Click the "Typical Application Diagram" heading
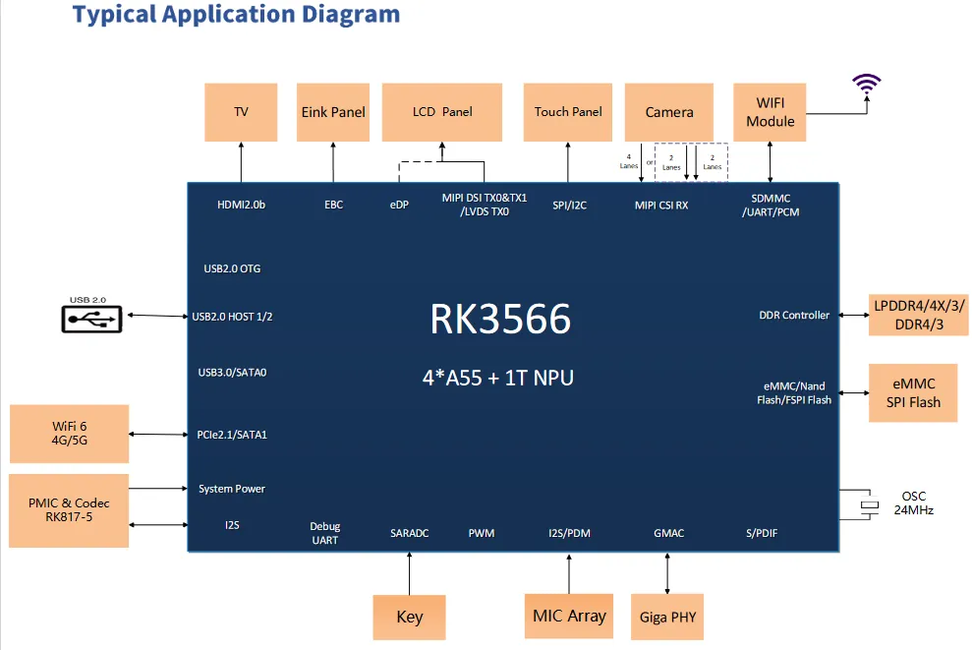This screenshot has height=650, width=972. [236, 15]
